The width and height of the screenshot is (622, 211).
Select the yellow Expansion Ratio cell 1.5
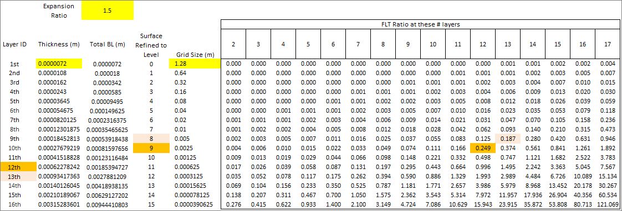pyautogui.click(x=108, y=10)
